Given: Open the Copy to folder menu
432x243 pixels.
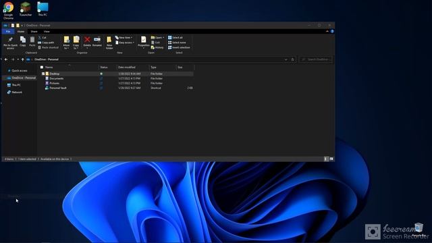Looking at the screenshot, I should pos(76,43).
